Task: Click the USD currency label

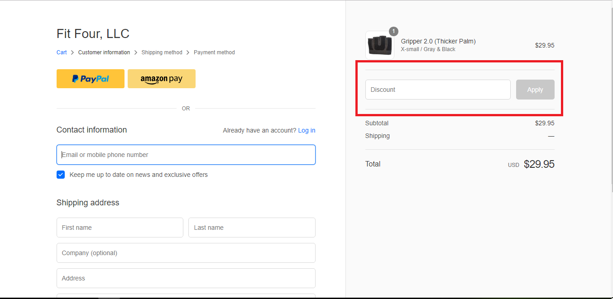Action: (513, 165)
